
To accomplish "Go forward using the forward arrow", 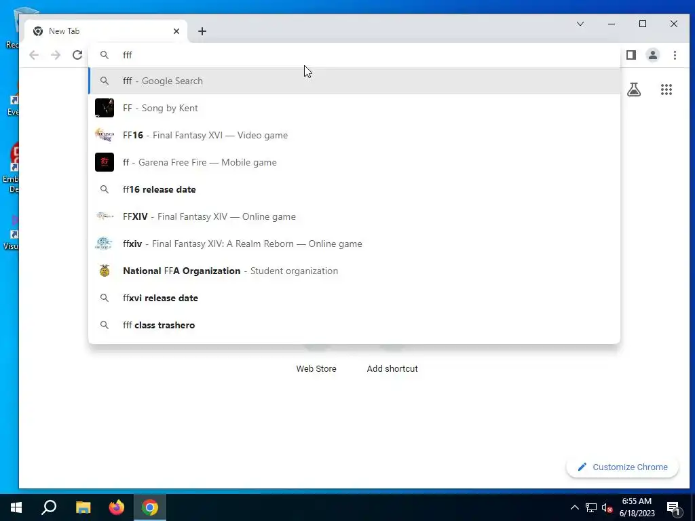I will pos(56,55).
